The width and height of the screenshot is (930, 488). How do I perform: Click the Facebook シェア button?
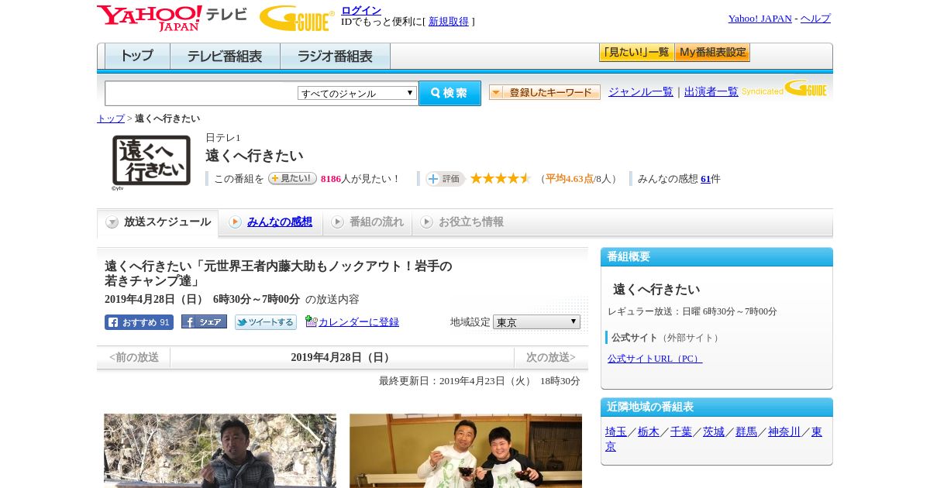coord(204,321)
